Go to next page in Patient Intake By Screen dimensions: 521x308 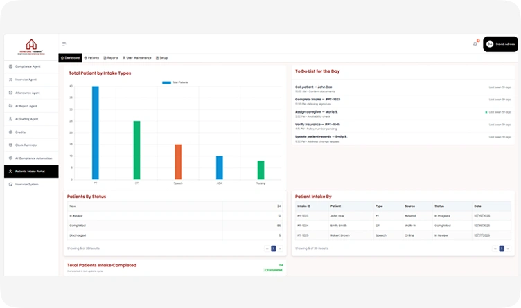click(509, 248)
